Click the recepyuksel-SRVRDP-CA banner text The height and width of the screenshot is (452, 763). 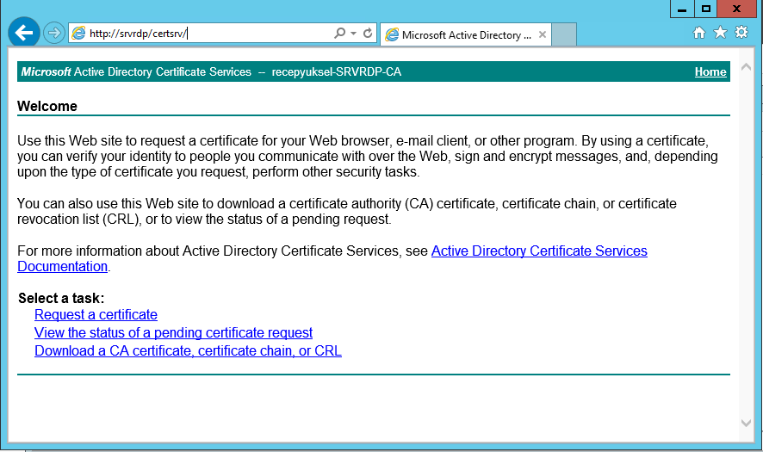336,72
